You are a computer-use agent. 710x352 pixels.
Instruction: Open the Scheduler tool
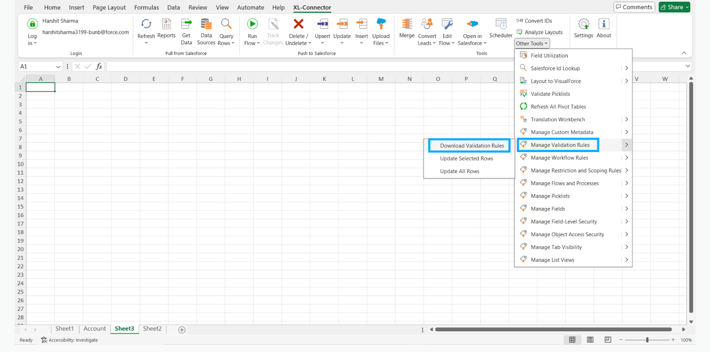pos(501,29)
